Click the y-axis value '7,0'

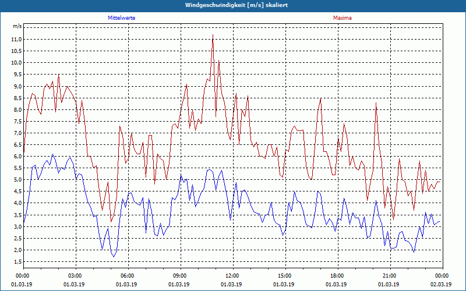17,133
